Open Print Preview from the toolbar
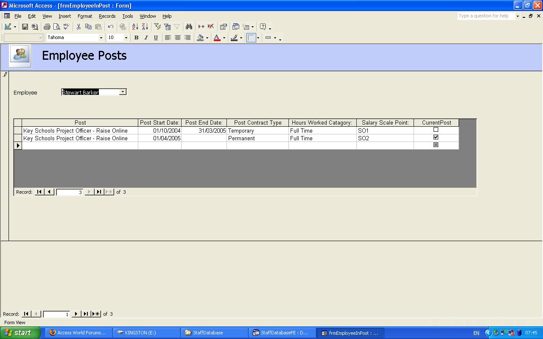This screenshot has height=339, width=543. [x=57, y=27]
